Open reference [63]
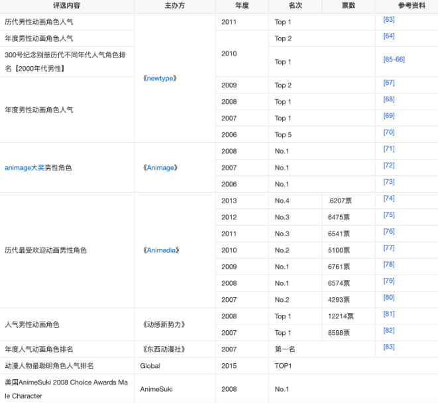Screen dimensions: 438x403 pyautogui.click(x=389, y=20)
